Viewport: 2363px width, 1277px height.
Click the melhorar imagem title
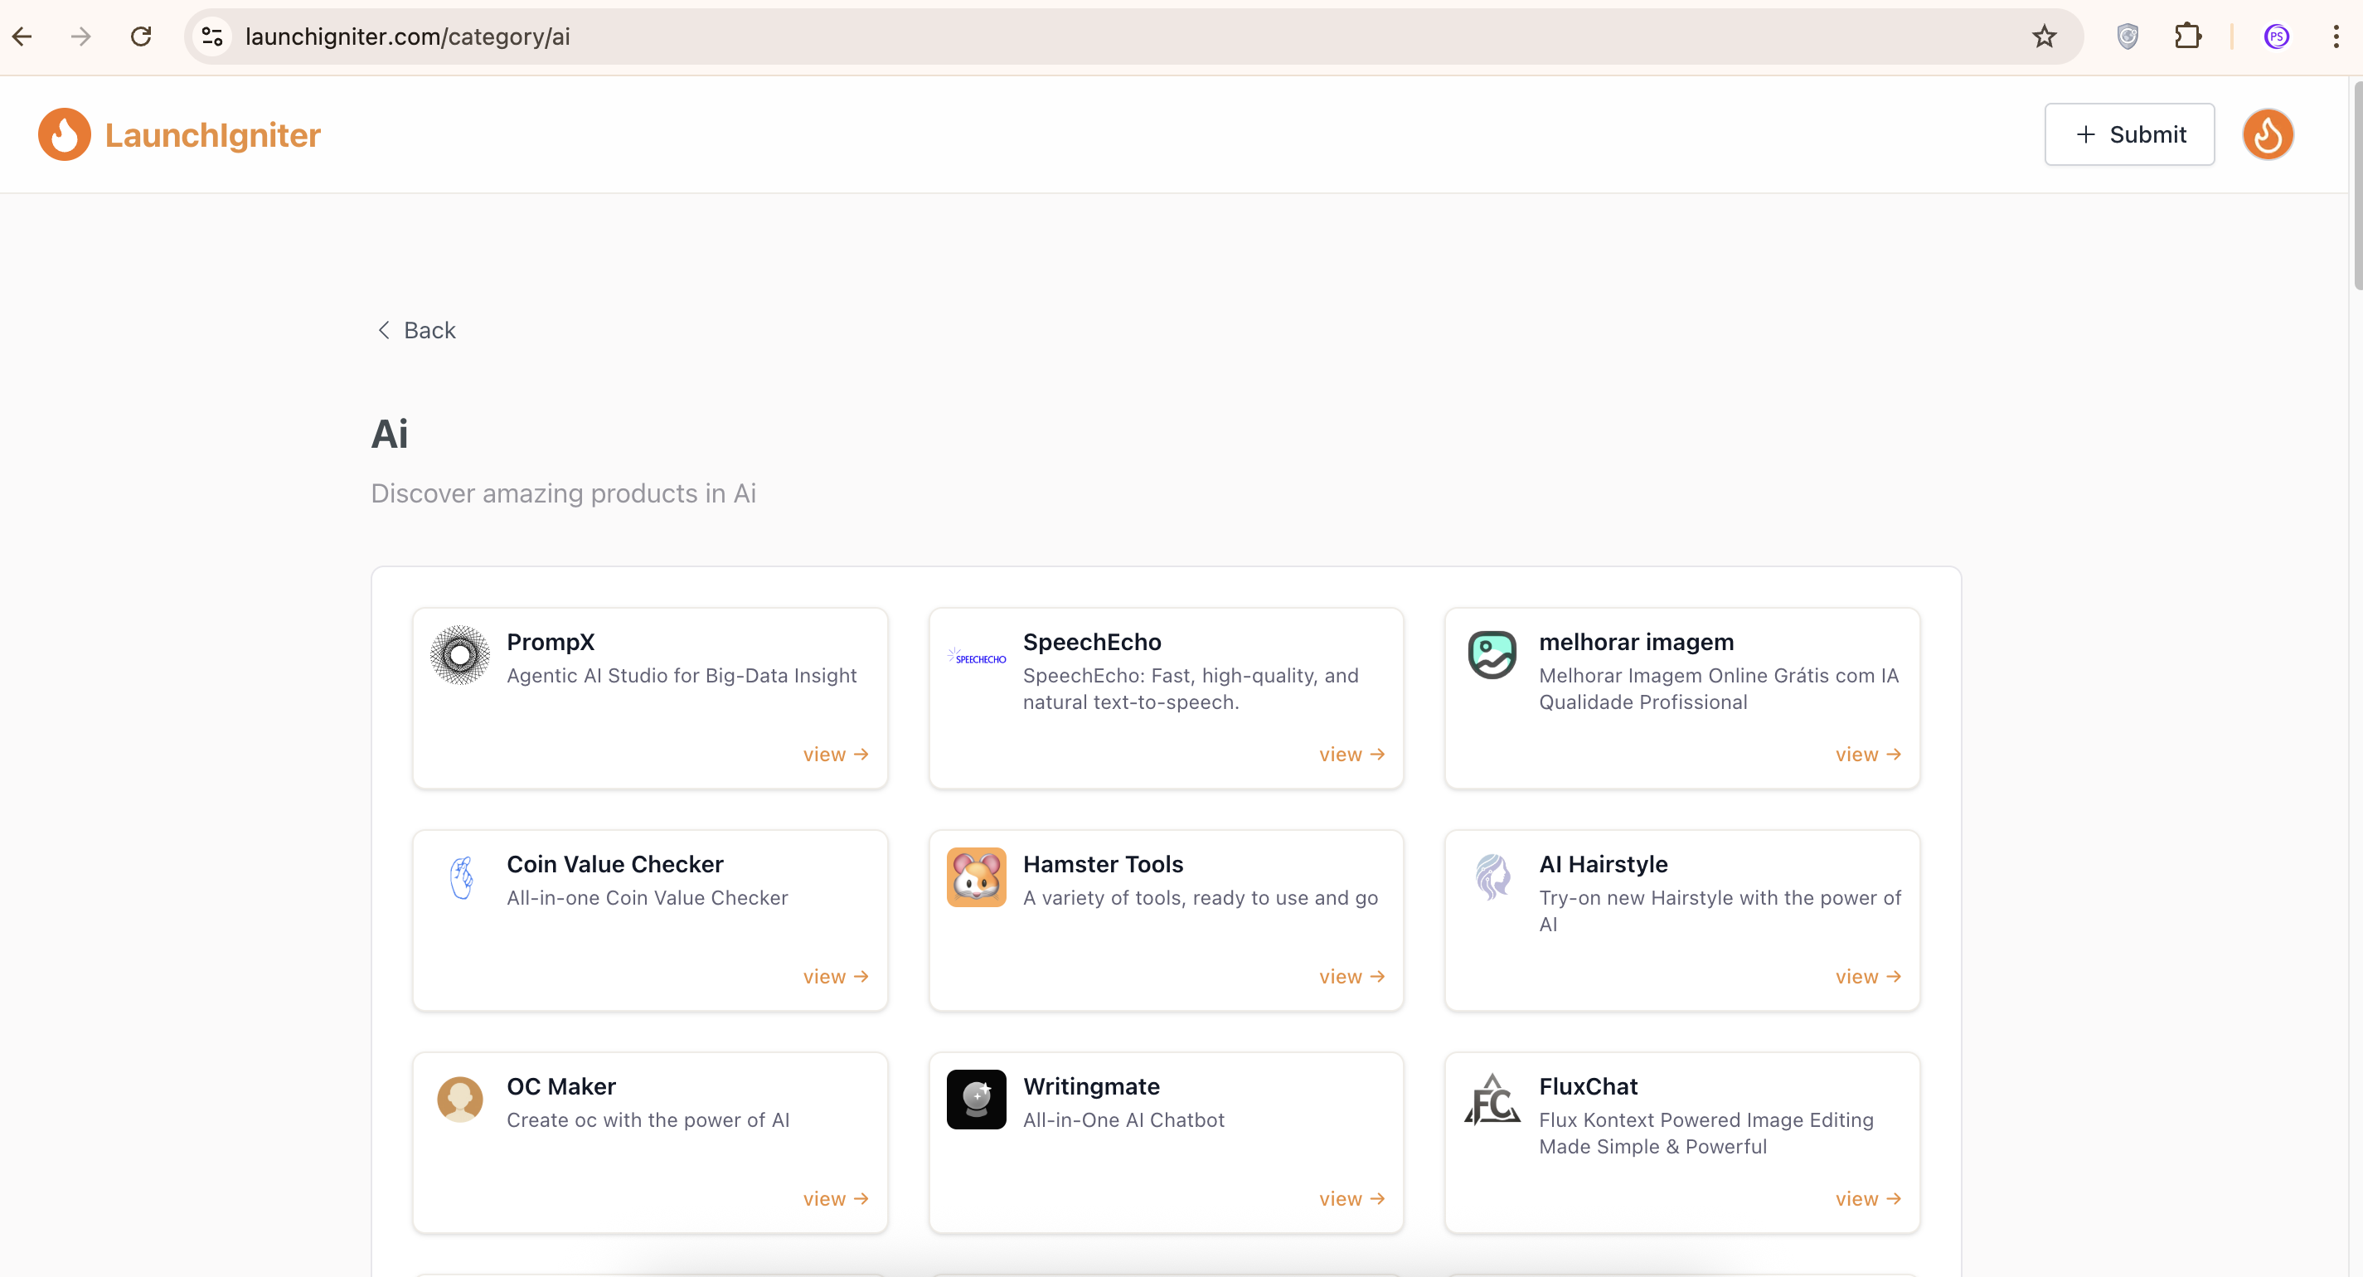(x=1637, y=642)
